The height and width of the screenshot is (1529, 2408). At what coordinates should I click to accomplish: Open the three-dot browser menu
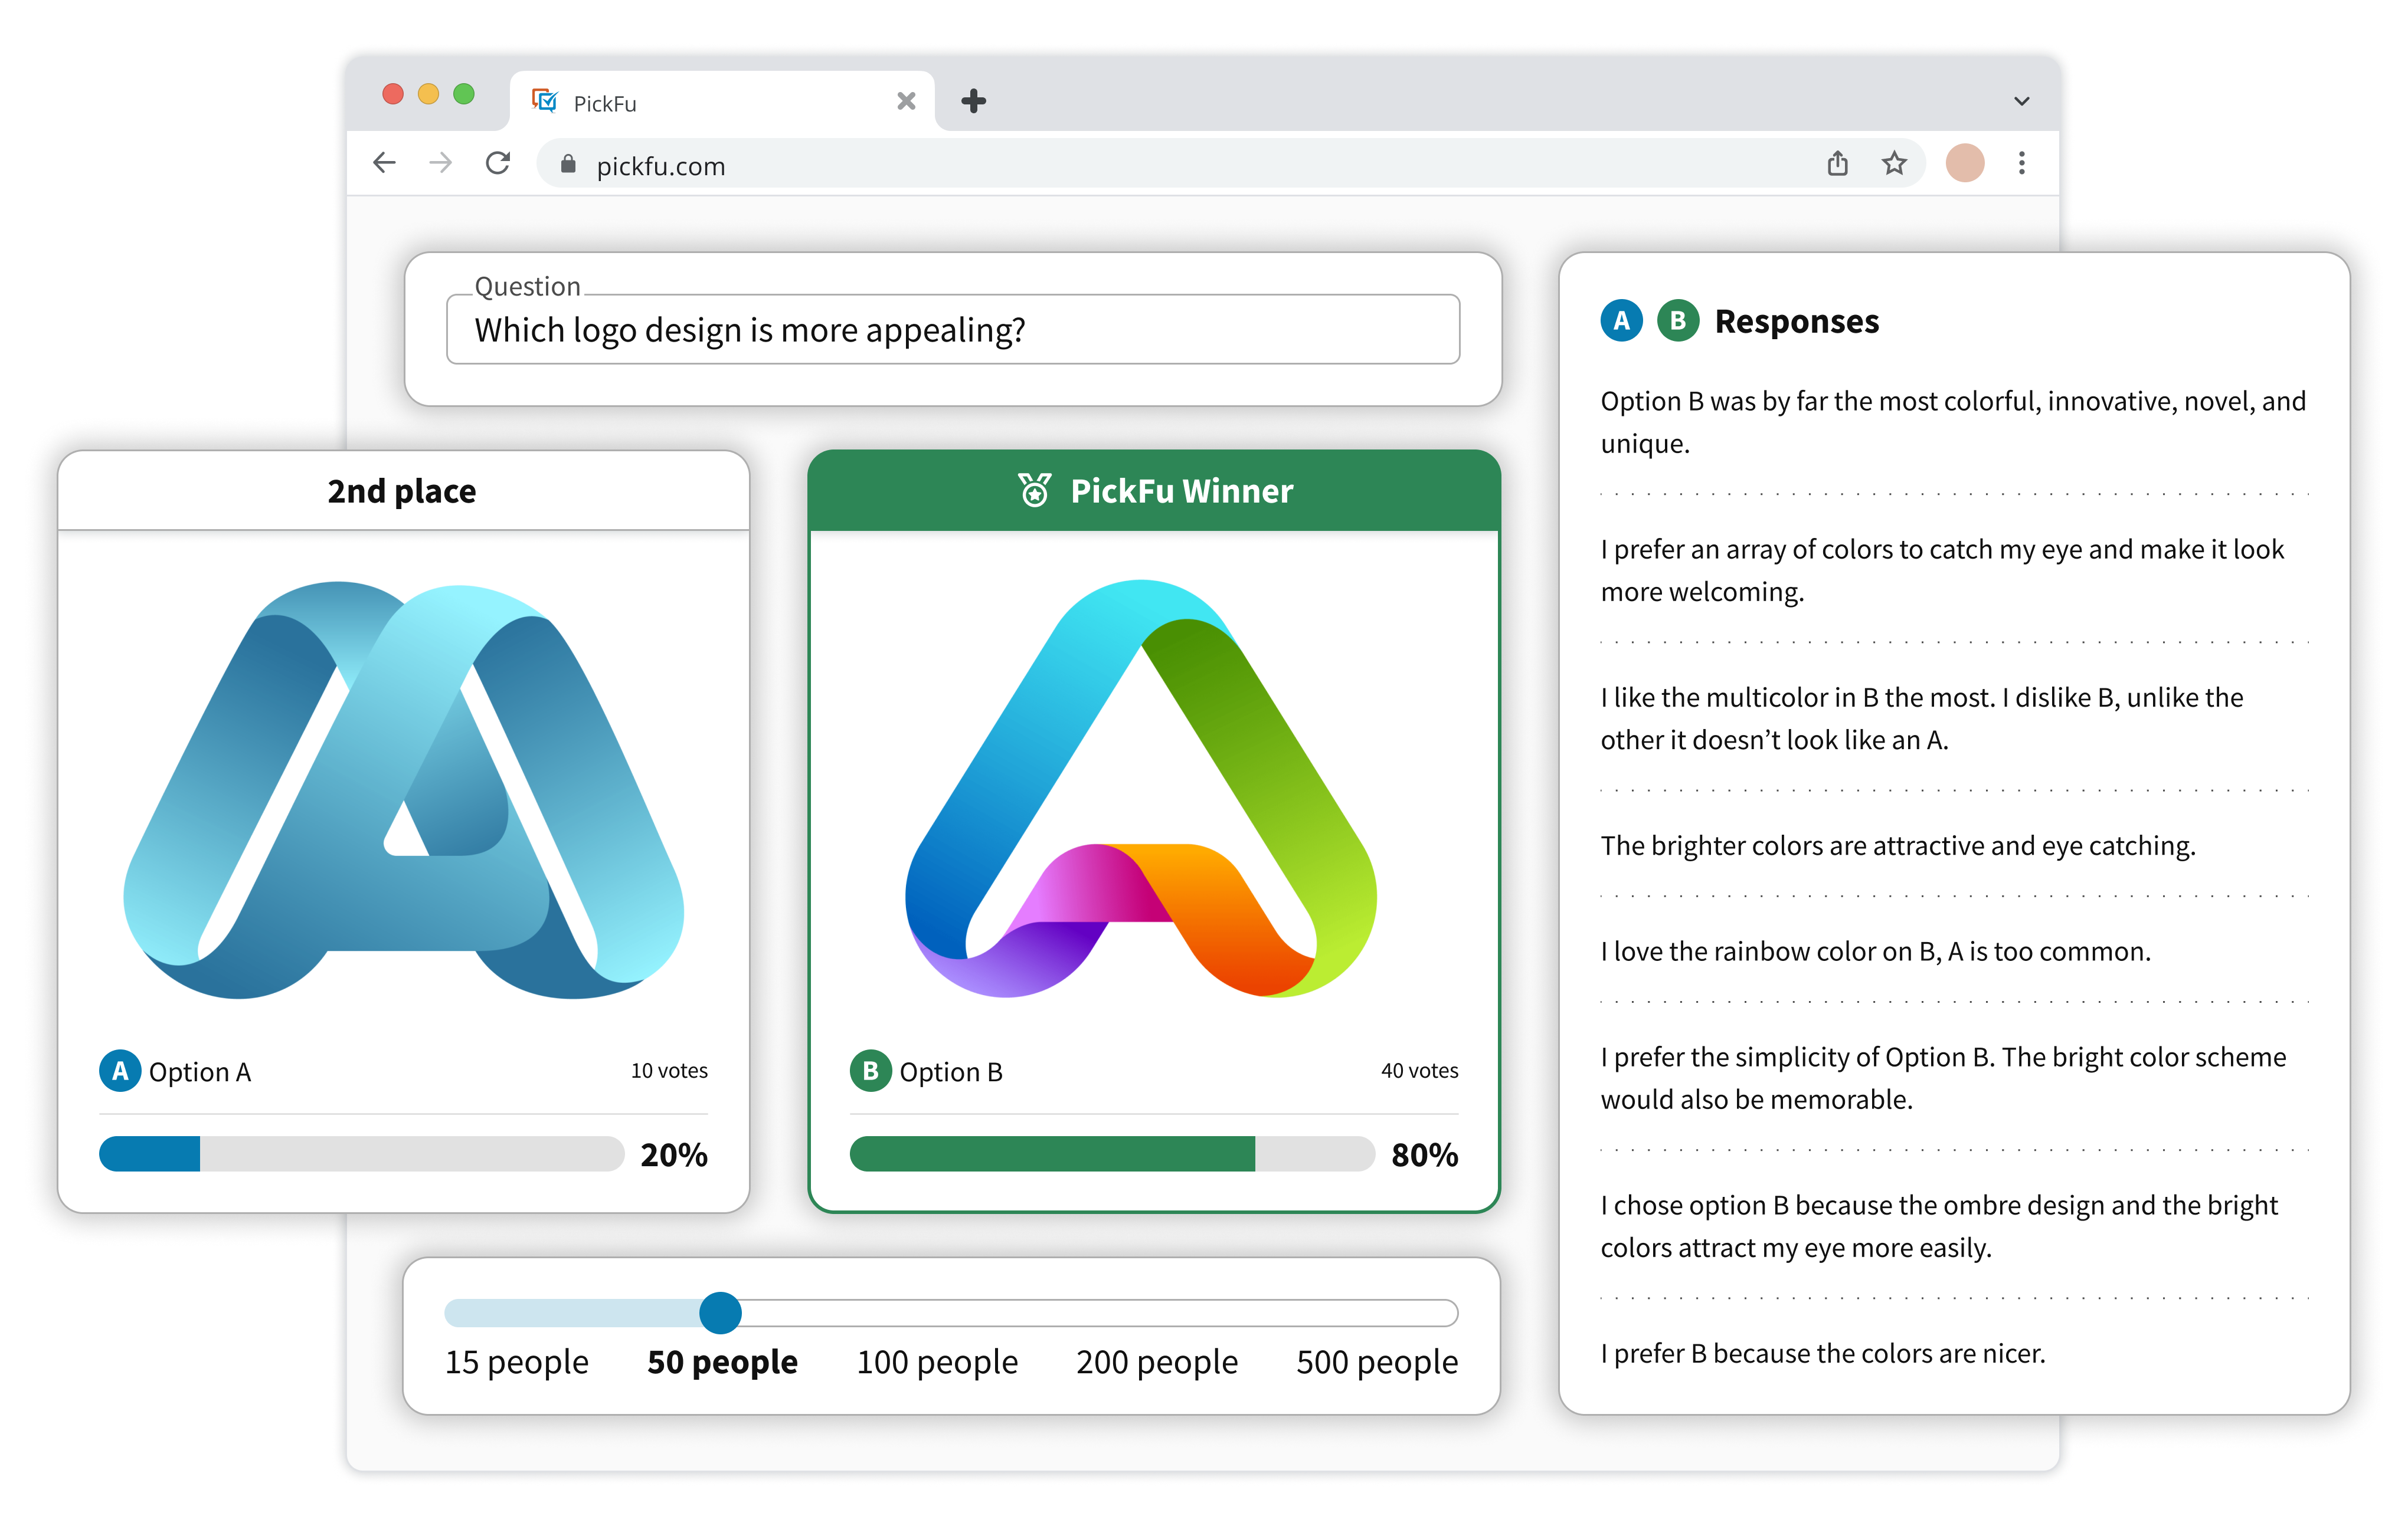tap(2021, 163)
